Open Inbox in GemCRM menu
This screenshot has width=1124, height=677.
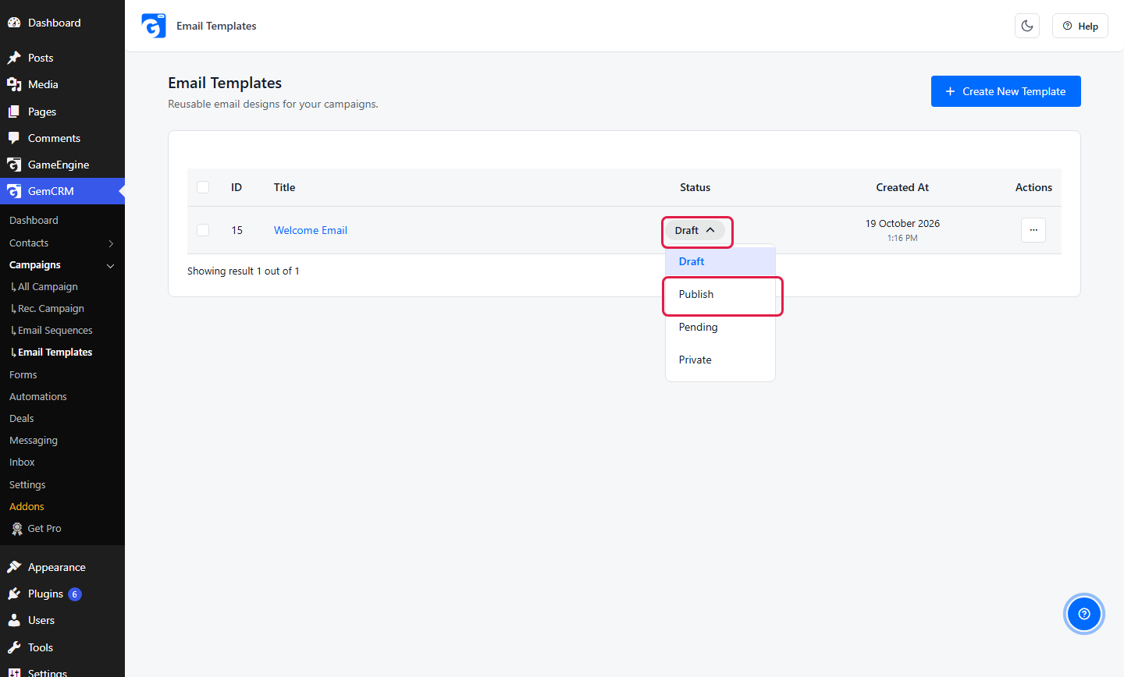pyautogui.click(x=22, y=463)
